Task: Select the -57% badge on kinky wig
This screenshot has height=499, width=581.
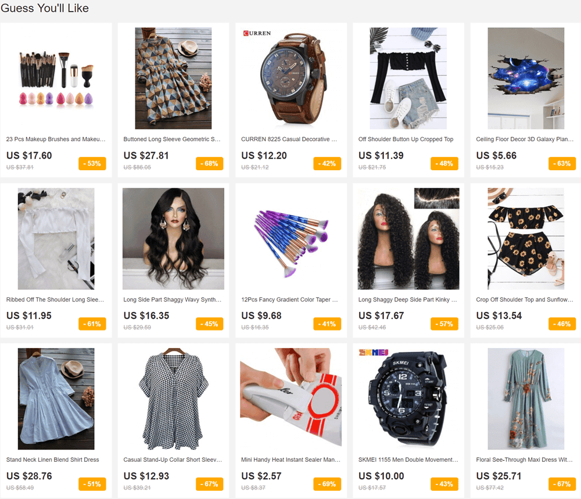Action: pyautogui.click(x=444, y=324)
